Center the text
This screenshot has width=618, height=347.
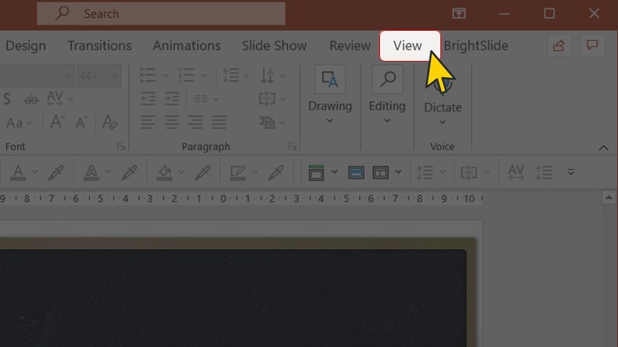coord(171,123)
